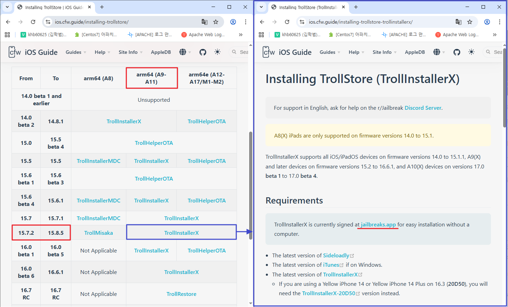The height and width of the screenshot is (307, 508).
Task: Open khb60625 bookmark in left window
Action: coord(43,35)
